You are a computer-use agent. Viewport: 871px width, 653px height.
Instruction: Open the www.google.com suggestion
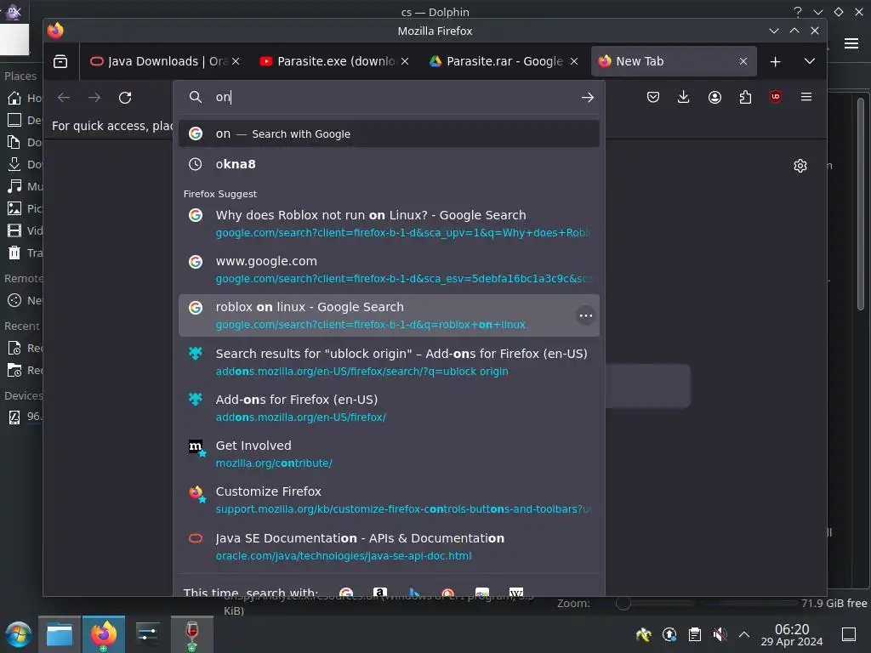click(x=389, y=270)
